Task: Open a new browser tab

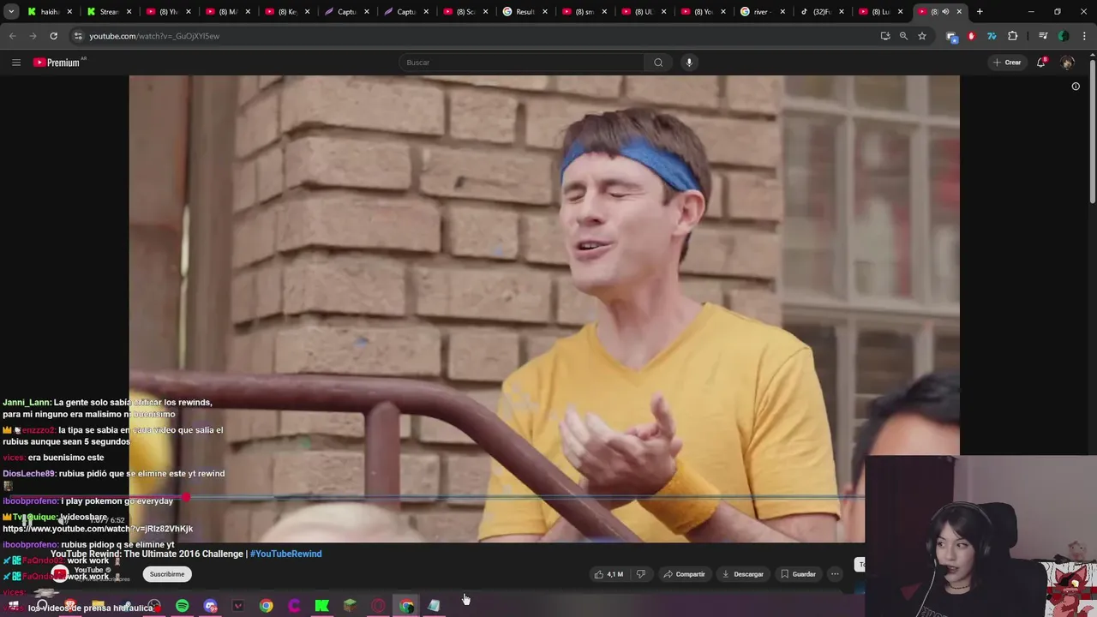Action: tap(980, 12)
